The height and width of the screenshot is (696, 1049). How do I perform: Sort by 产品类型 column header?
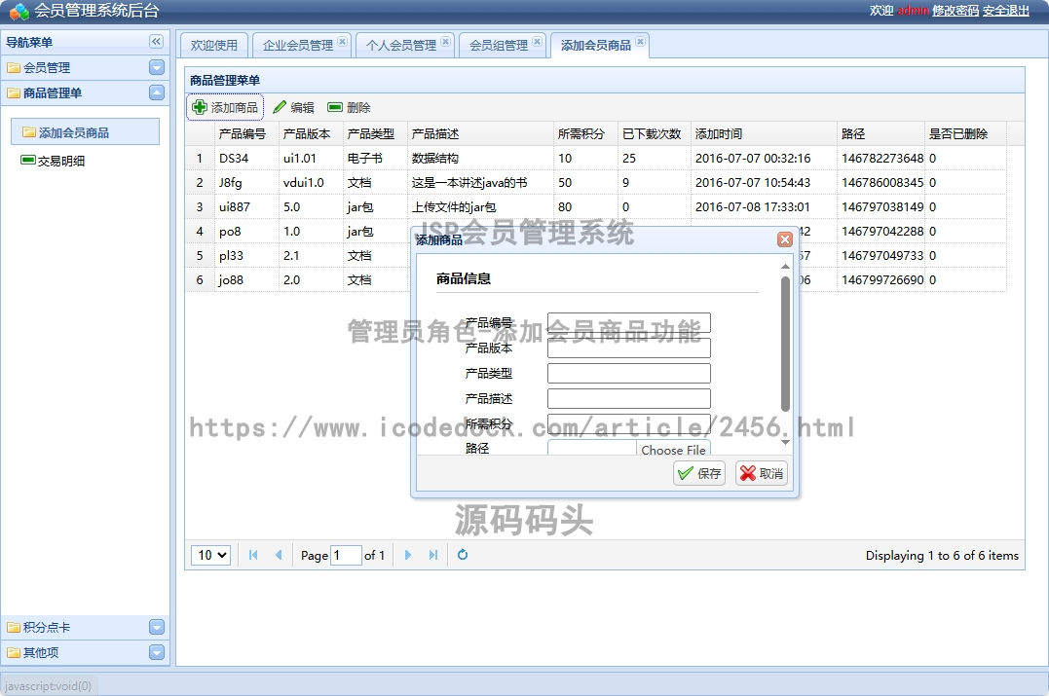point(375,133)
